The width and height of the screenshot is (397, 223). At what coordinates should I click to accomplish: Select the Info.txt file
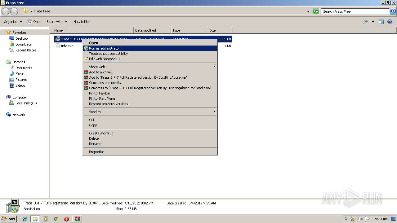pos(67,46)
